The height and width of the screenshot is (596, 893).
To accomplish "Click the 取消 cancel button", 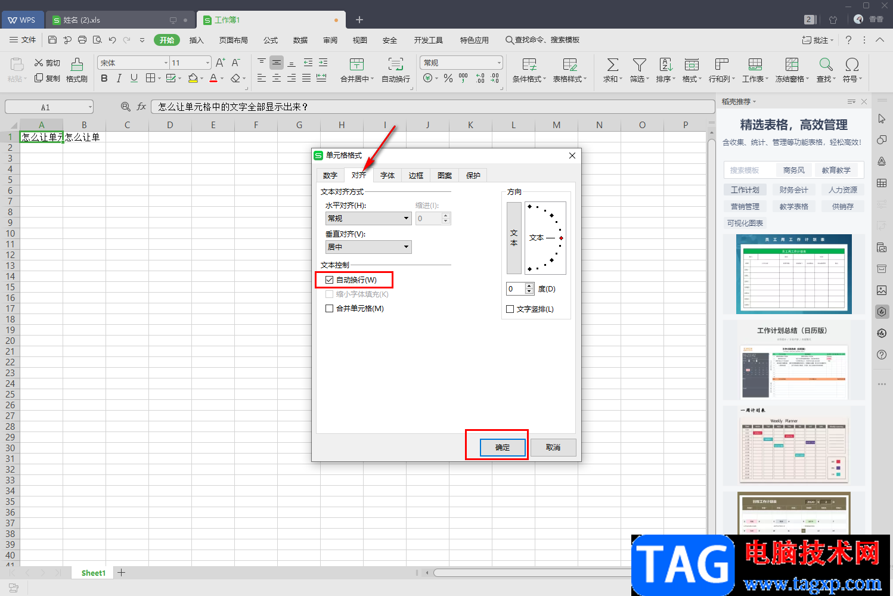I will tap(553, 447).
